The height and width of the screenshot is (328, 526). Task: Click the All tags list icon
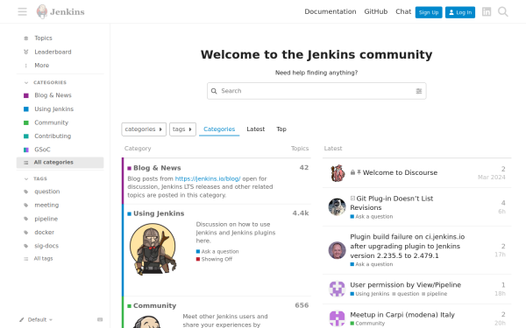click(x=26, y=259)
